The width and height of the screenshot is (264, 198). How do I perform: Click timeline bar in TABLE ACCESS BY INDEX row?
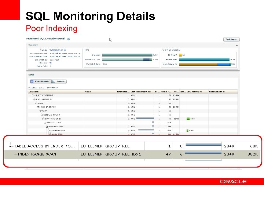coord(203,145)
